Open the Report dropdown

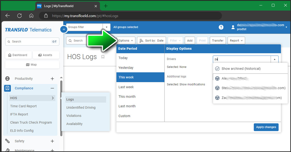[236, 41]
